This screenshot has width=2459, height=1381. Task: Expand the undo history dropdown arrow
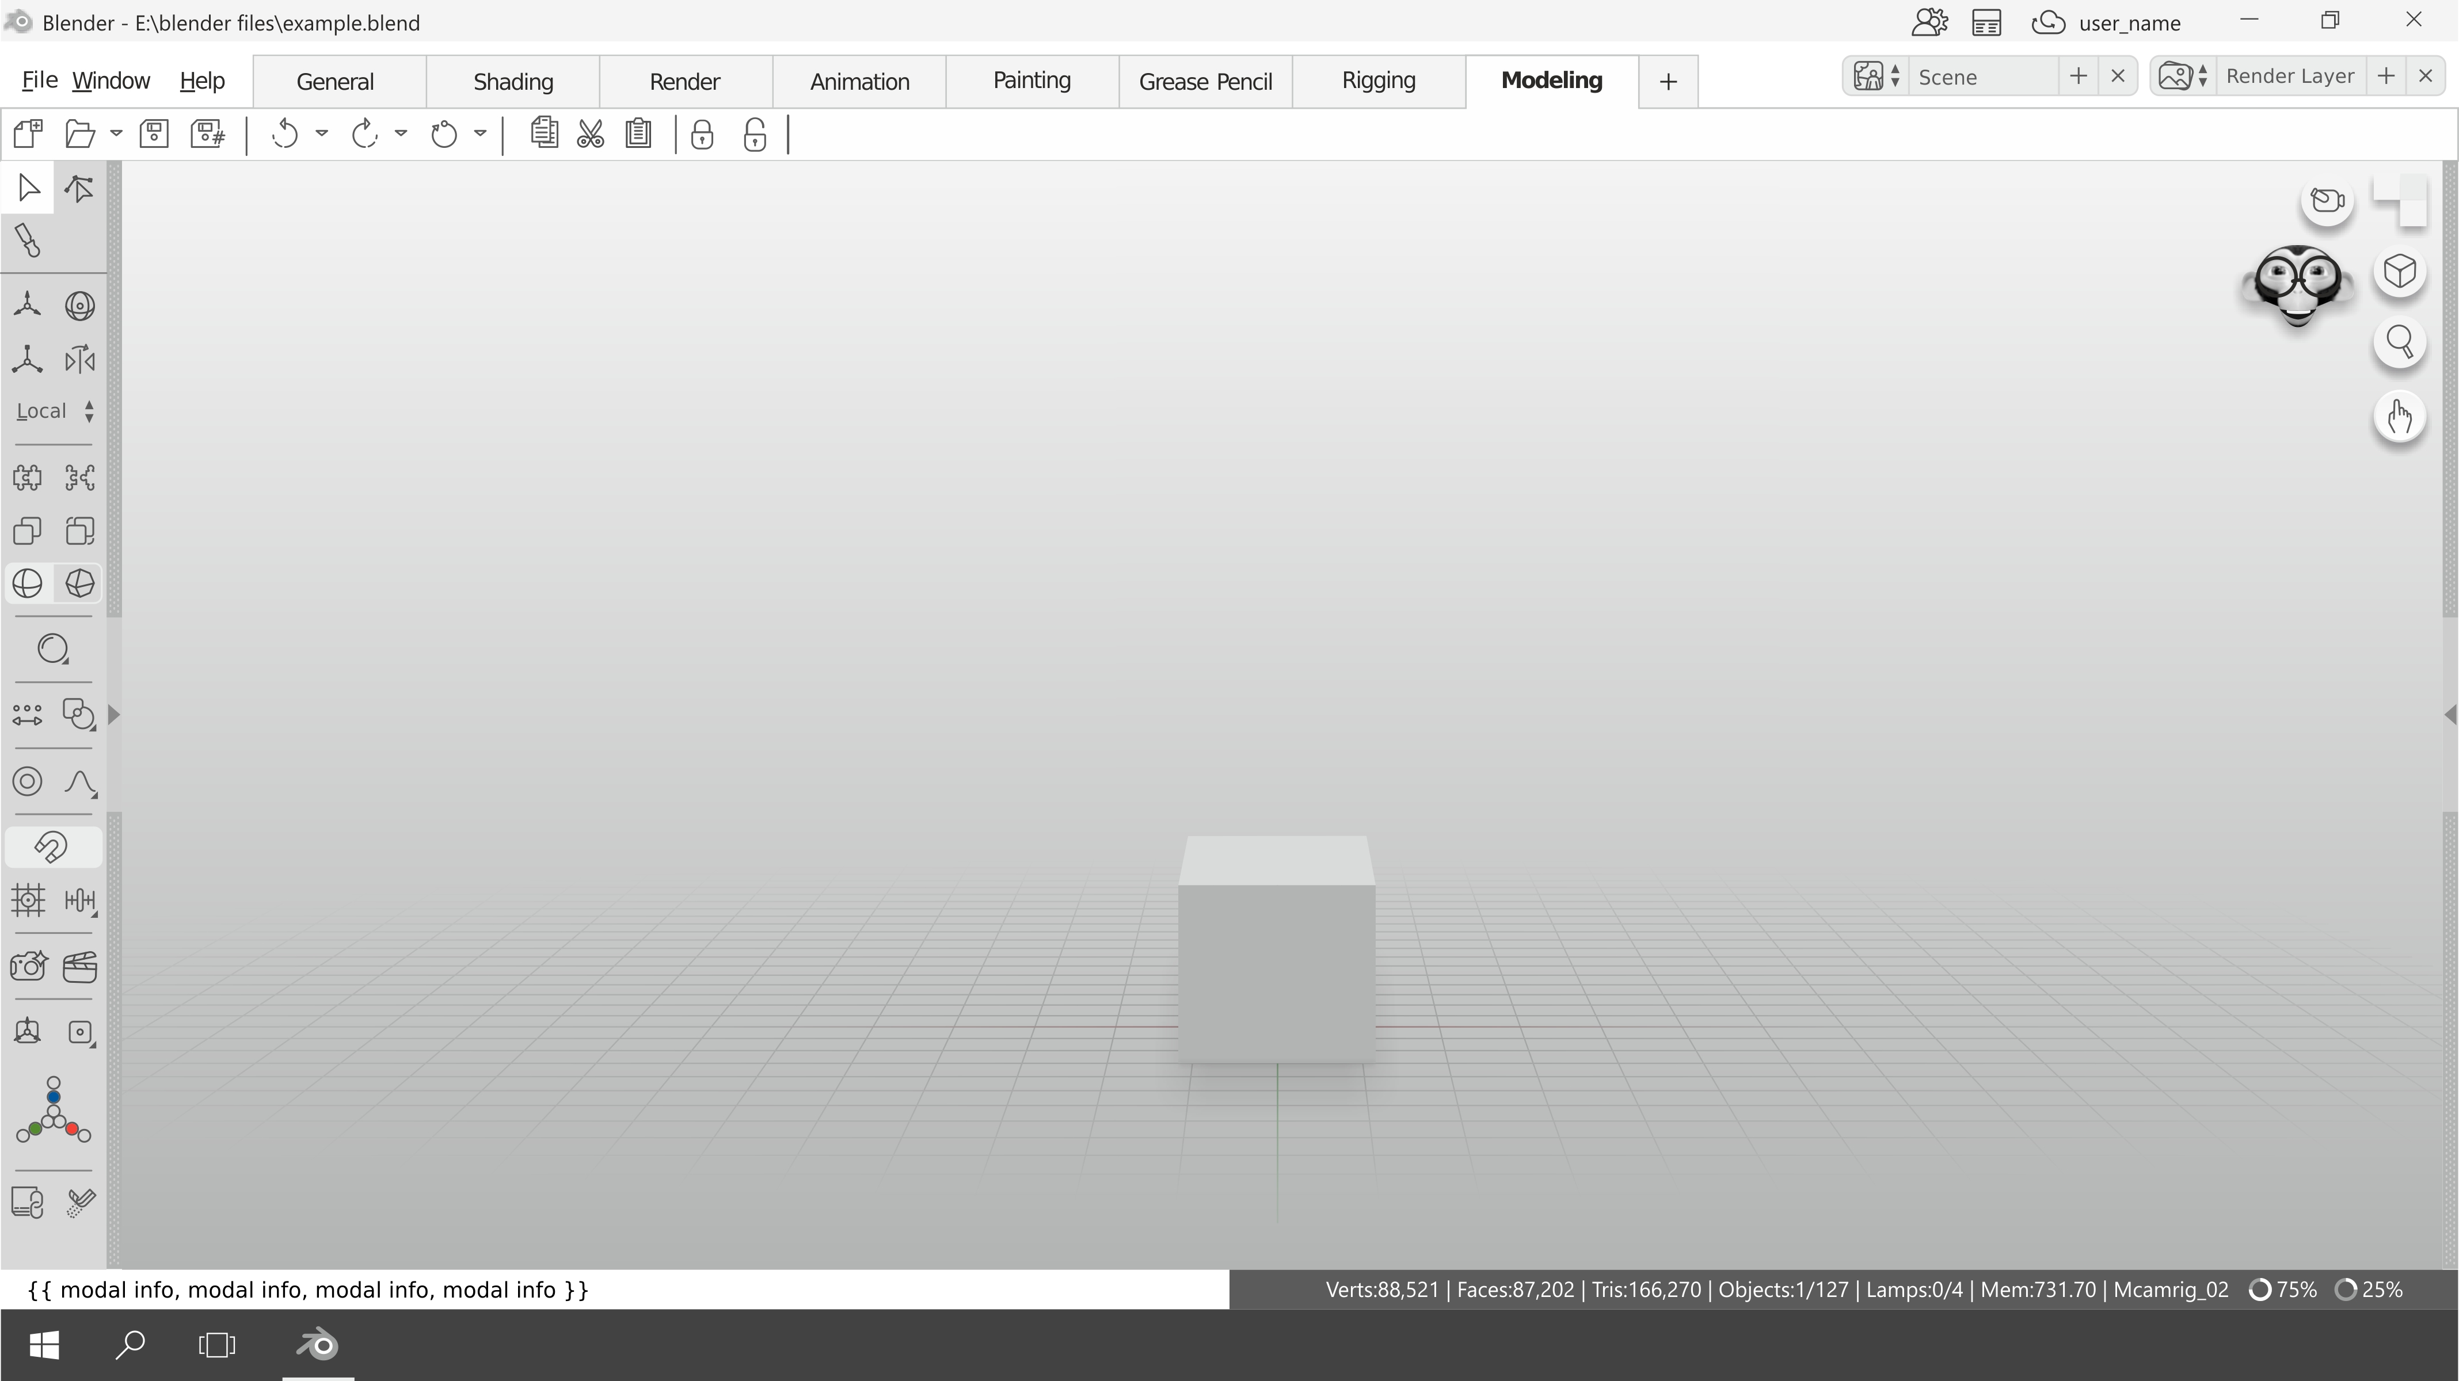tap(322, 133)
